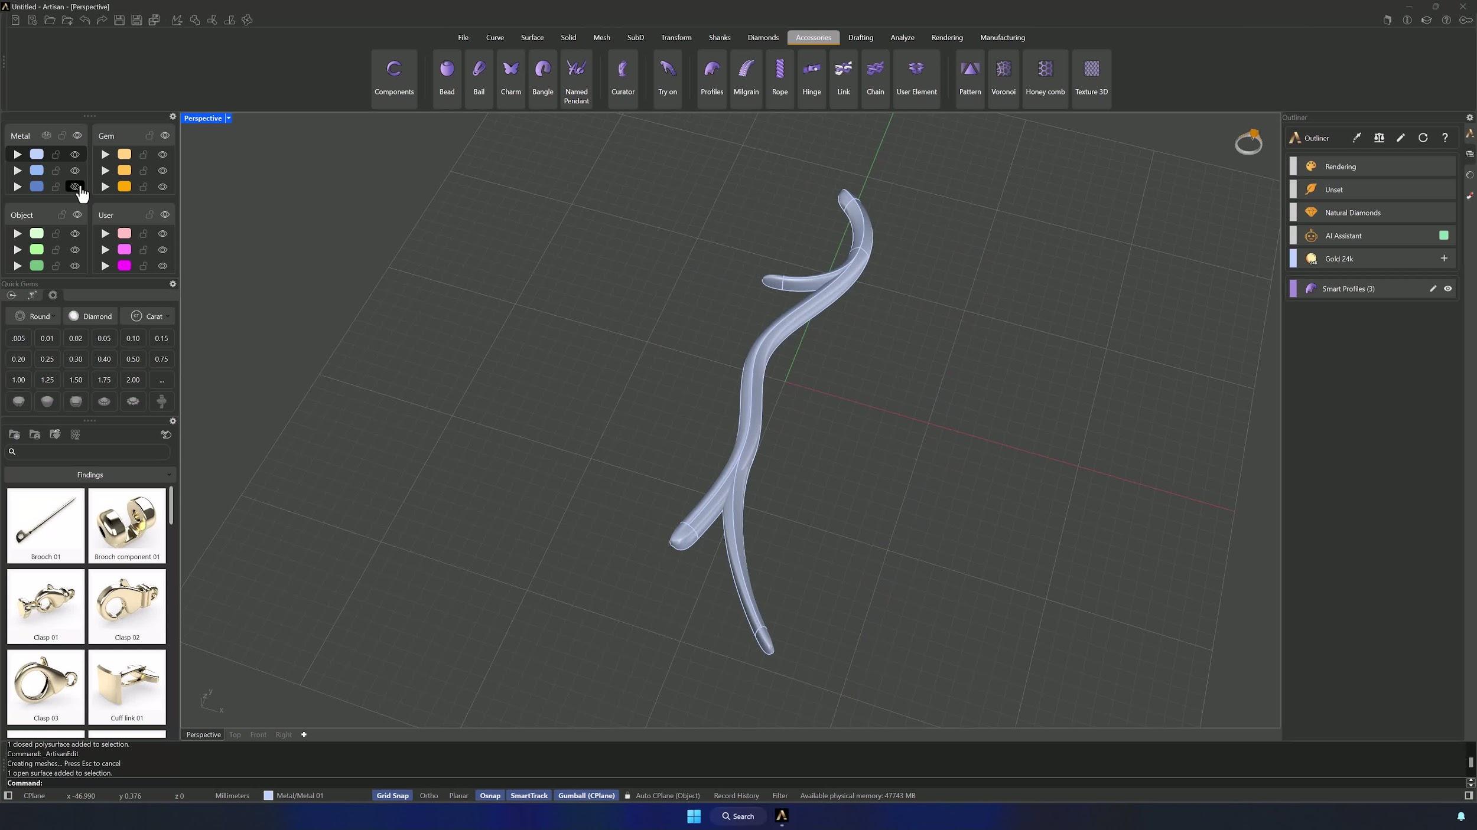
Task: Expand the first Object layer row arrow
Action: 18,234
